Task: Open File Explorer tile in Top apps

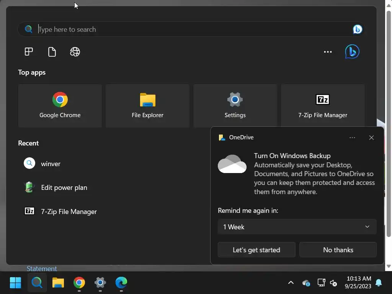Action: [x=147, y=106]
